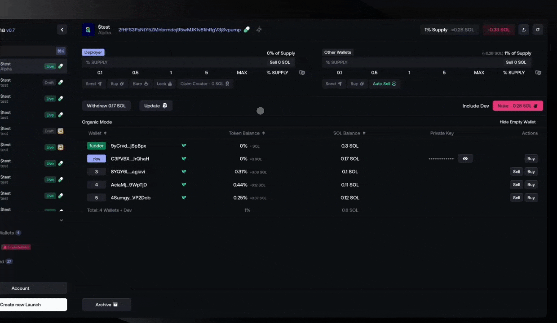Click the Withdraw 0.17 SOL button
557x323 pixels.
point(106,106)
